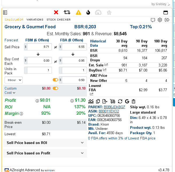Click the sign-out exit arrow icon
Viewport: 175px width, 172px height.
pos(167,20)
